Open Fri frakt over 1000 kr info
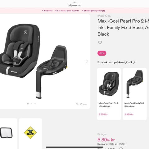Viewport: 149px width, 149px height. (x=67, y=11)
